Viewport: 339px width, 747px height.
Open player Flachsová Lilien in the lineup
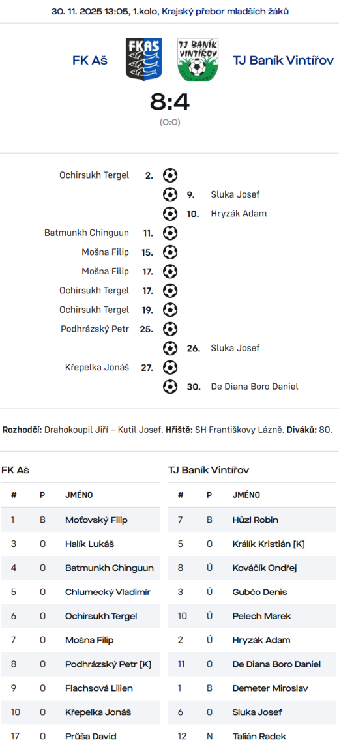coord(98,688)
